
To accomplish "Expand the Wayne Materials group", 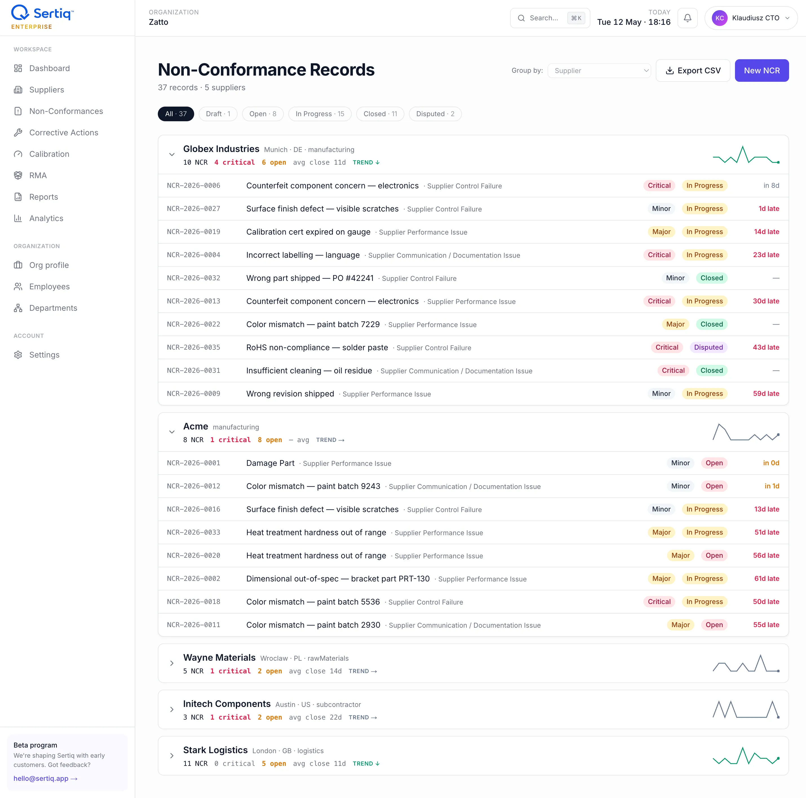I will pos(171,663).
